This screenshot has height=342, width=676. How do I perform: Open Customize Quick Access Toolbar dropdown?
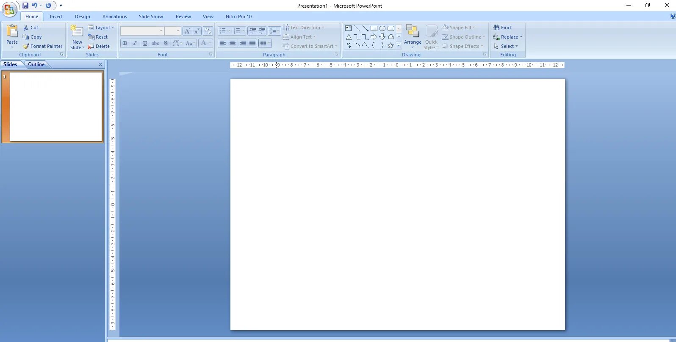[x=61, y=6]
